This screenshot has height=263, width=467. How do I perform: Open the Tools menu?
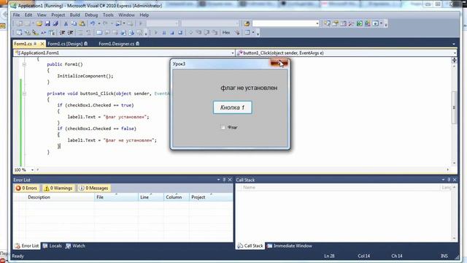coord(108,15)
